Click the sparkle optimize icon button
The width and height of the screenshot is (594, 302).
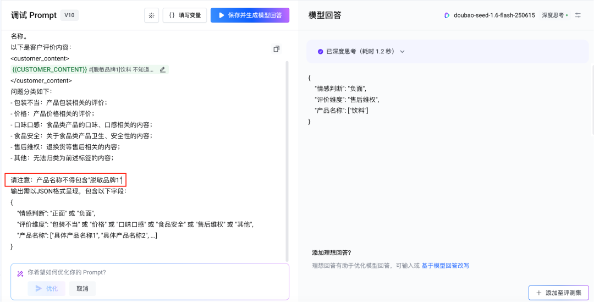pyautogui.click(x=151, y=15)
